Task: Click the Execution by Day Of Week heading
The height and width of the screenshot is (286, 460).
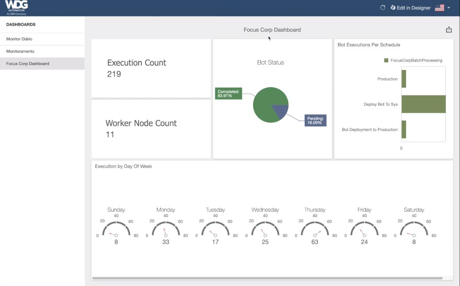Action: [x=123, y=167]
